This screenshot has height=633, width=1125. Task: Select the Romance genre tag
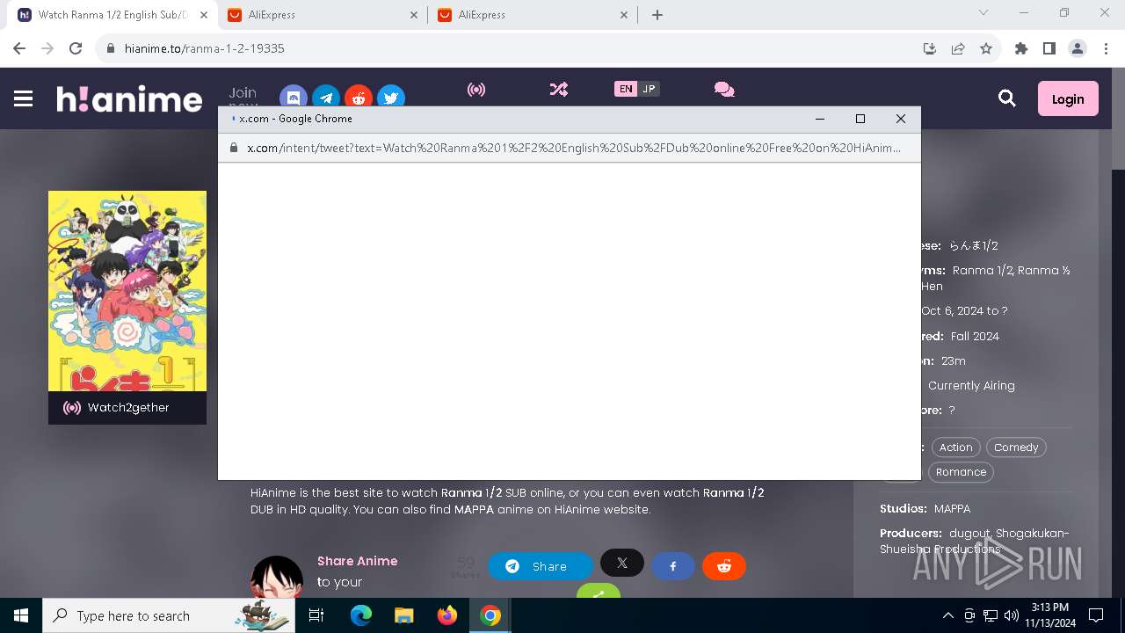click(x=961, y=472)
